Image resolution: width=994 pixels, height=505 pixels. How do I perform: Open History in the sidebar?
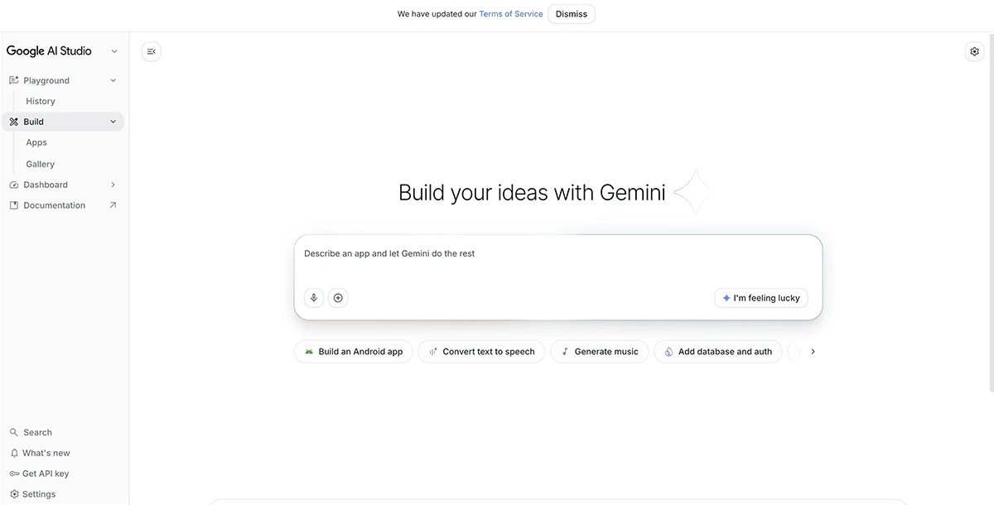[x=41, y=101]
